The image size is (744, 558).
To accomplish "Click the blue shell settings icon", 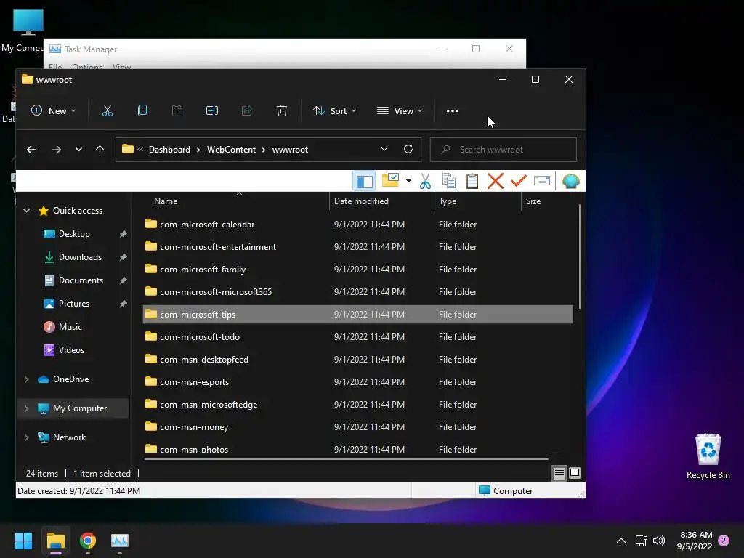I will (571, 181).
